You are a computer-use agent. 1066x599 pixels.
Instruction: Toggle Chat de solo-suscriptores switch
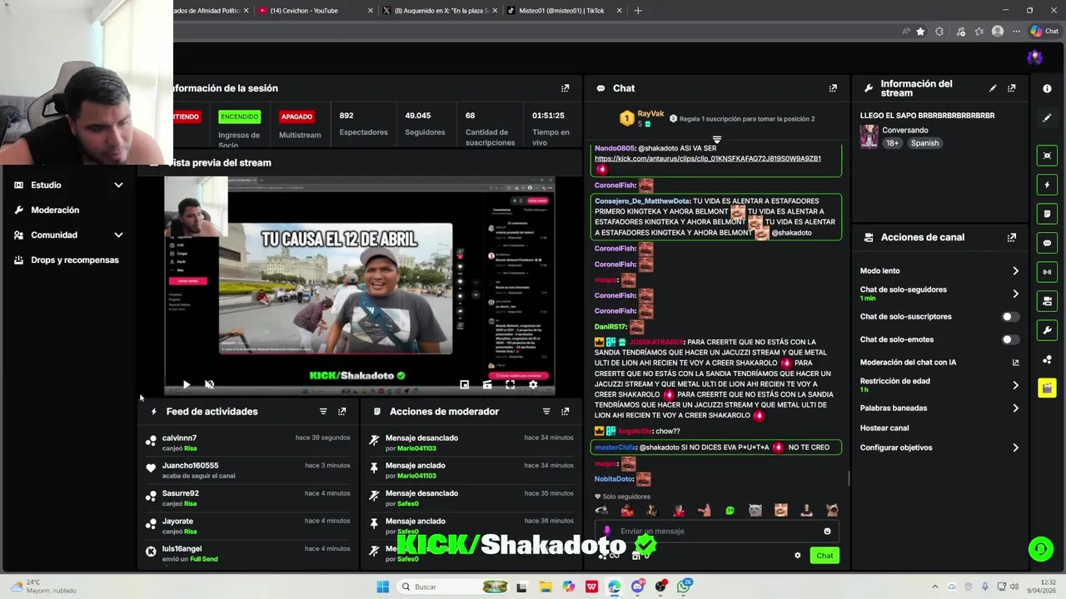click(x=1009, y=317)
